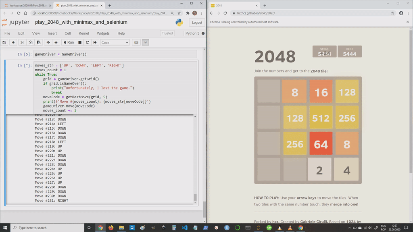Click the 2048 page vertical scrollbar
The width and height of the screenshot is (413, 232).
(x=411, y=101)
